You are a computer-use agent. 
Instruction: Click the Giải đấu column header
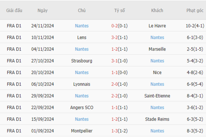(14, 10)
